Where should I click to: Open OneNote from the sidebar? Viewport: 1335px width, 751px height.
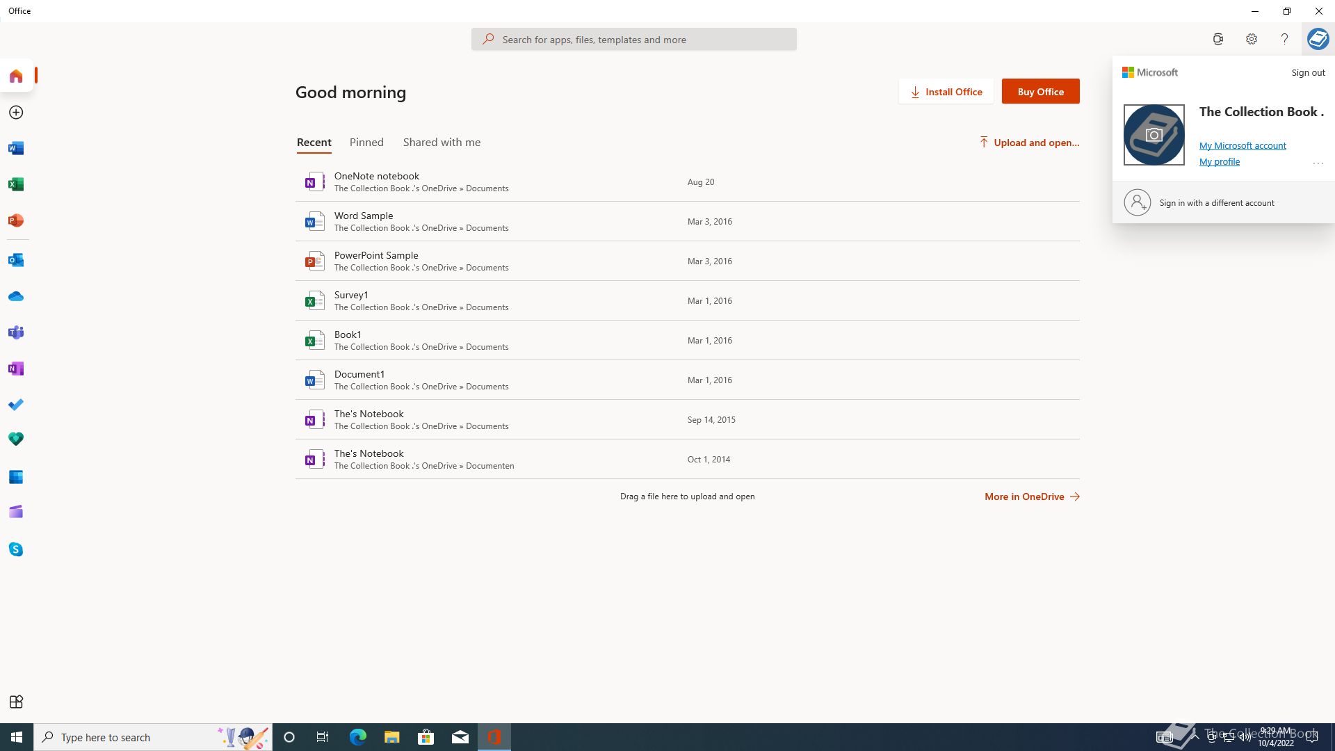16,369
